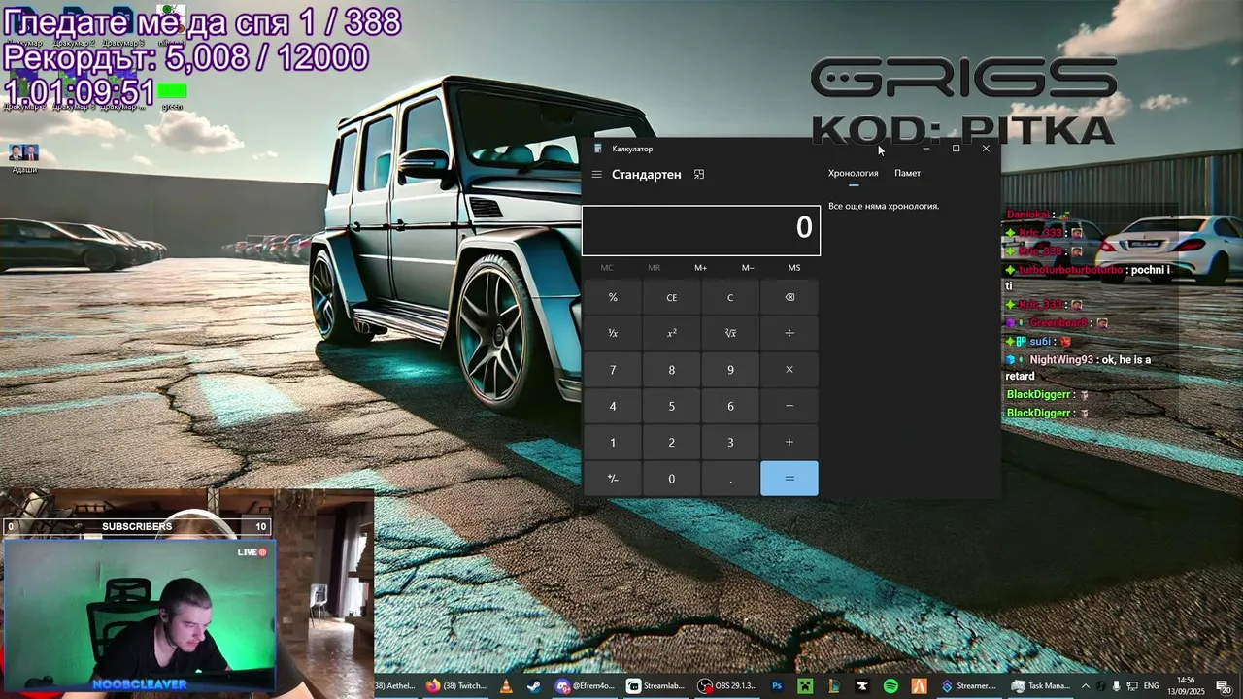Click the Стандартен mode heading
This screenshot has height=699, width=1243.
[646, 175]
